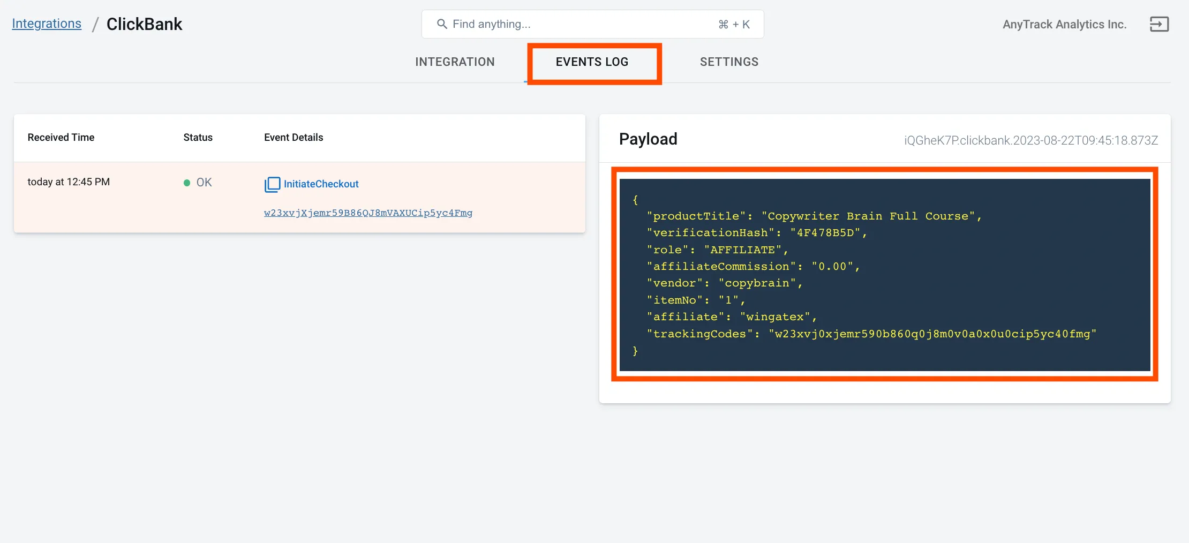
Task: Focus the Find anything search field
Action: point(592,24)
